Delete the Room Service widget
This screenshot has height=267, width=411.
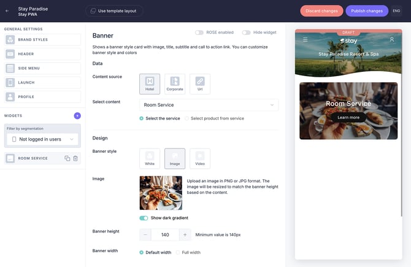click(x=75, y=158)
